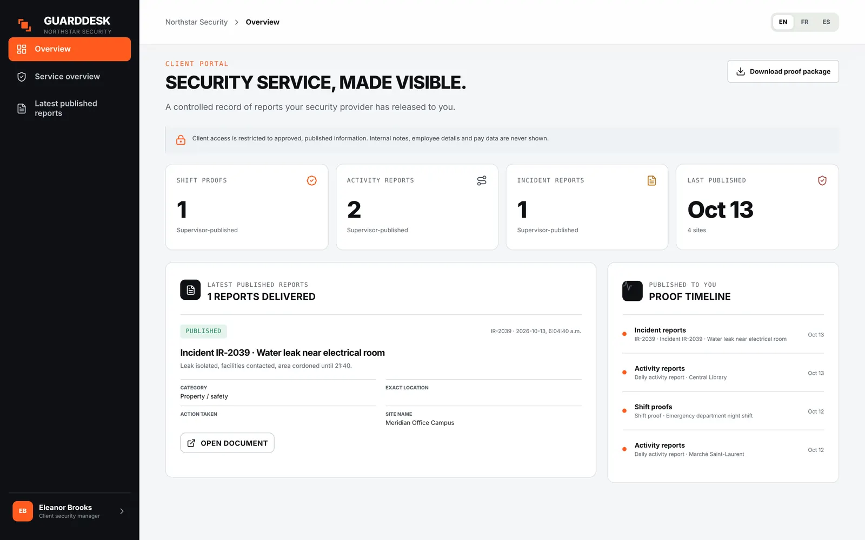Click the Property / safety category value
Image resolution: width=865 pixels, height=540 pixels.
(x=204, y=396)
